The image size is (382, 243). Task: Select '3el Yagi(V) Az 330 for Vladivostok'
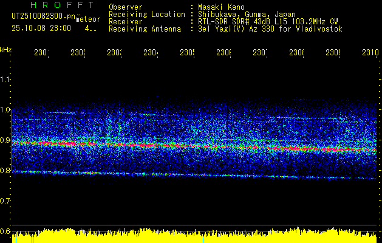click(x=270, y=29)
